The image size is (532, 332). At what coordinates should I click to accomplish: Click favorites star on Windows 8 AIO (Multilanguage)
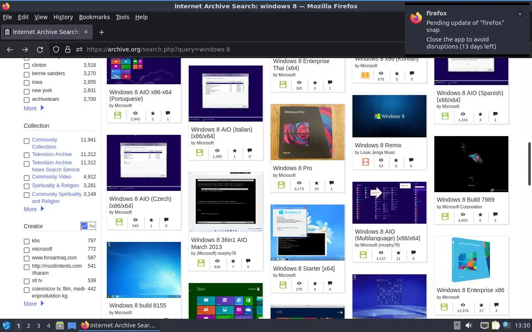(398, 252)
